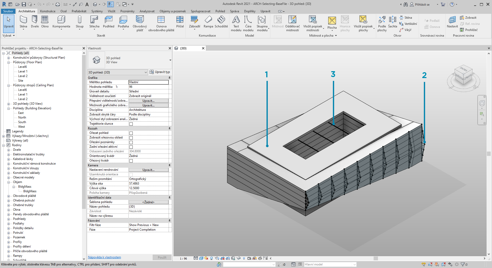
Task: Select the Zábradlí railing tool
Action: 194,22
